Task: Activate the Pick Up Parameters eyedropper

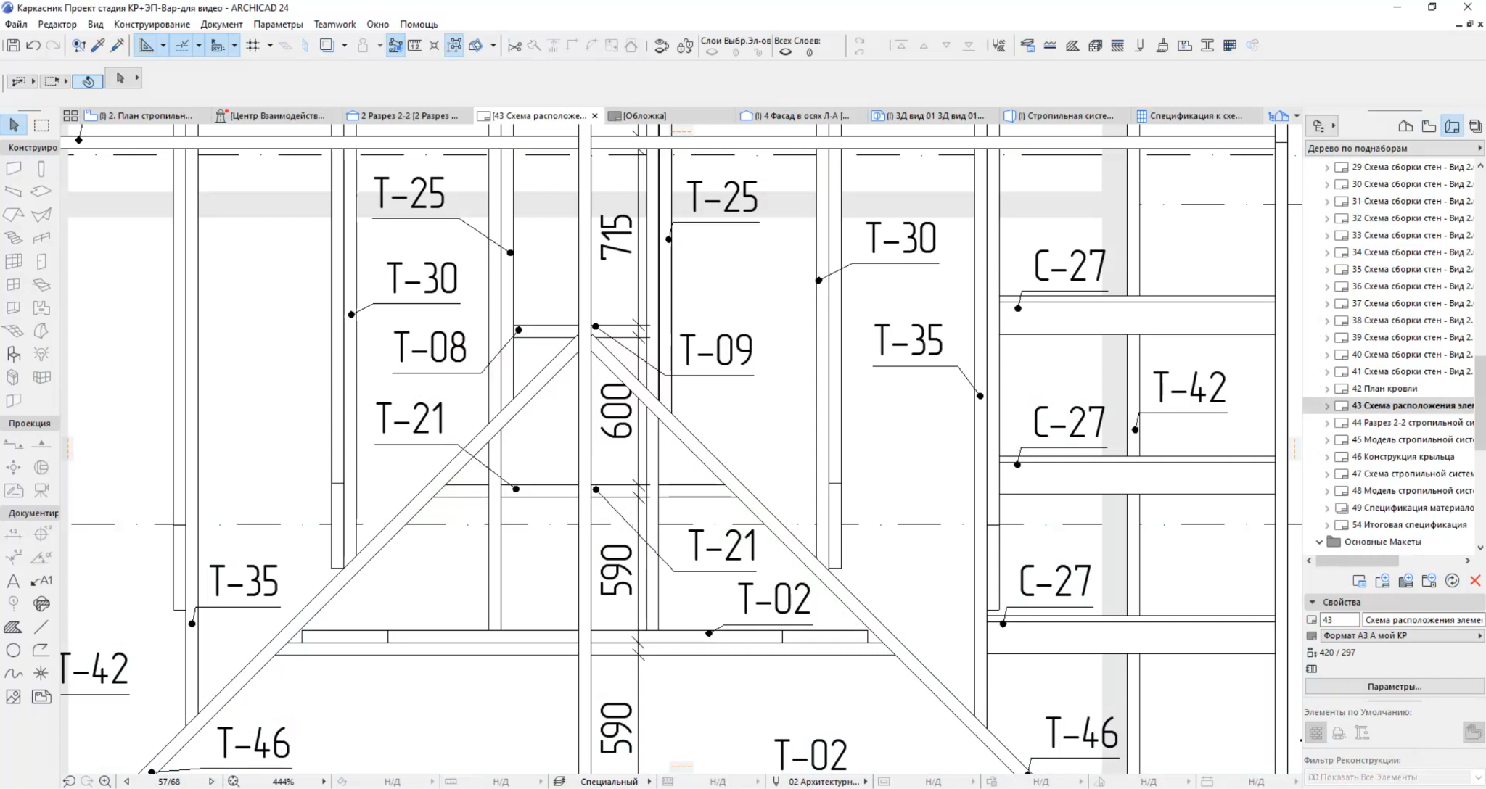Action: pos(98,46)
